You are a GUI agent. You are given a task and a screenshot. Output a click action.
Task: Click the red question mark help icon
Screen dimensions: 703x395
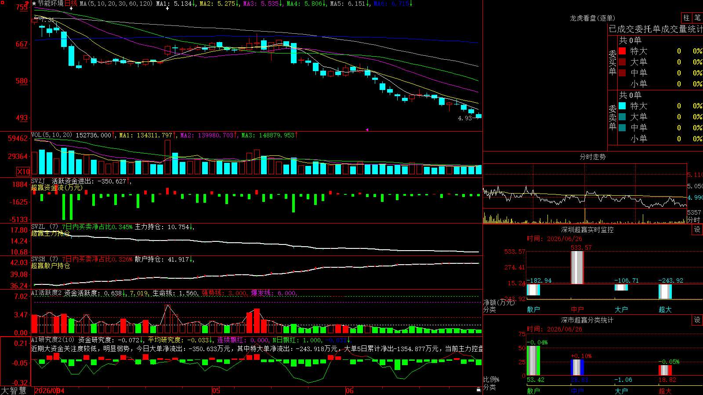(27, 3)
